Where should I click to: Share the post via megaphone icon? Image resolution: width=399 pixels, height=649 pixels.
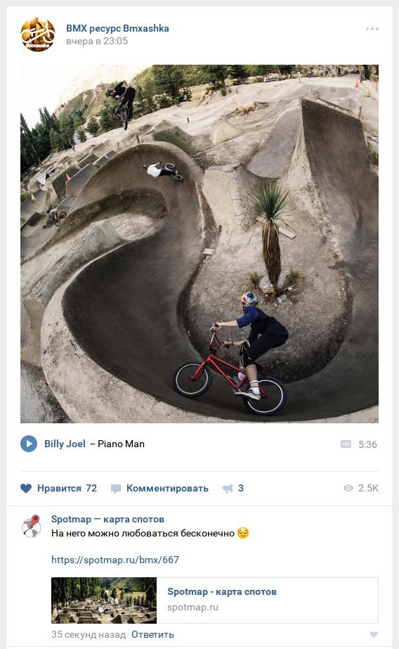[228, 489]
